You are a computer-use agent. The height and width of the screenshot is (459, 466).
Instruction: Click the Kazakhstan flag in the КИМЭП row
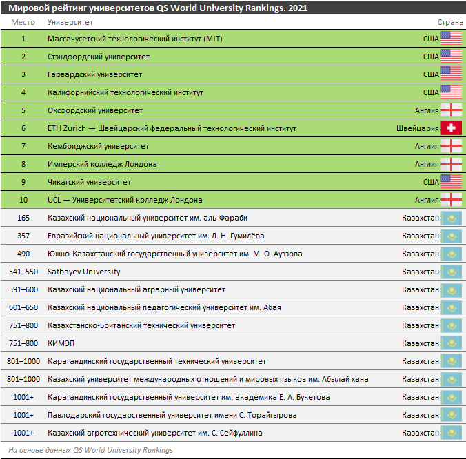pos(451,343)
